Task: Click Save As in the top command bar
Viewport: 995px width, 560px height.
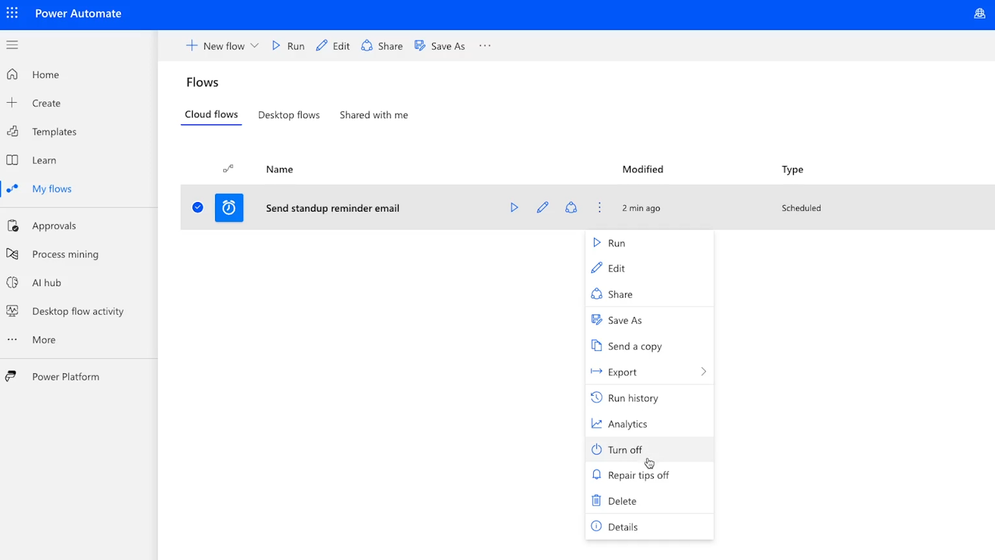Action: pos(440,46)
